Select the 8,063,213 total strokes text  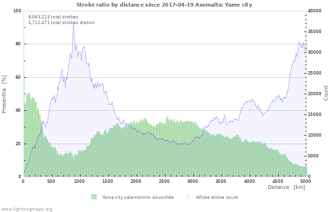(53, 16)
